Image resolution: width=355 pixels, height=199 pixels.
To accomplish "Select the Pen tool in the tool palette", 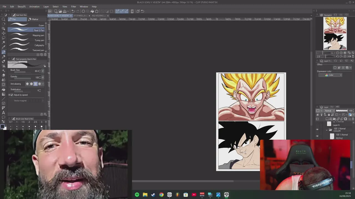I will pyautogui.click(x=4, y=52).
